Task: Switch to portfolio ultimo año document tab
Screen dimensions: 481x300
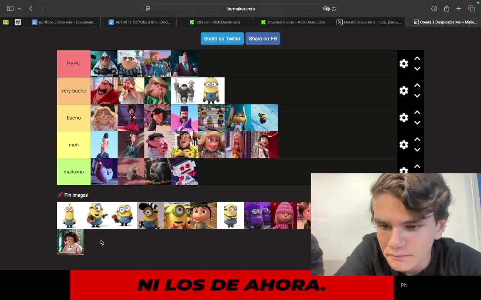Action: 64,22
